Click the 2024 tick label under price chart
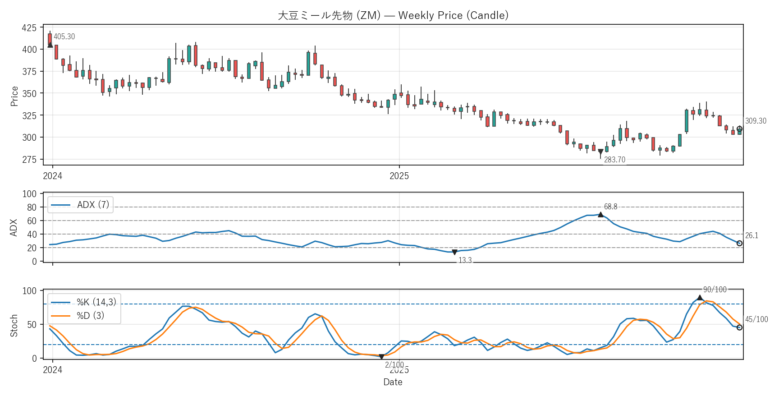 [52, 176]
